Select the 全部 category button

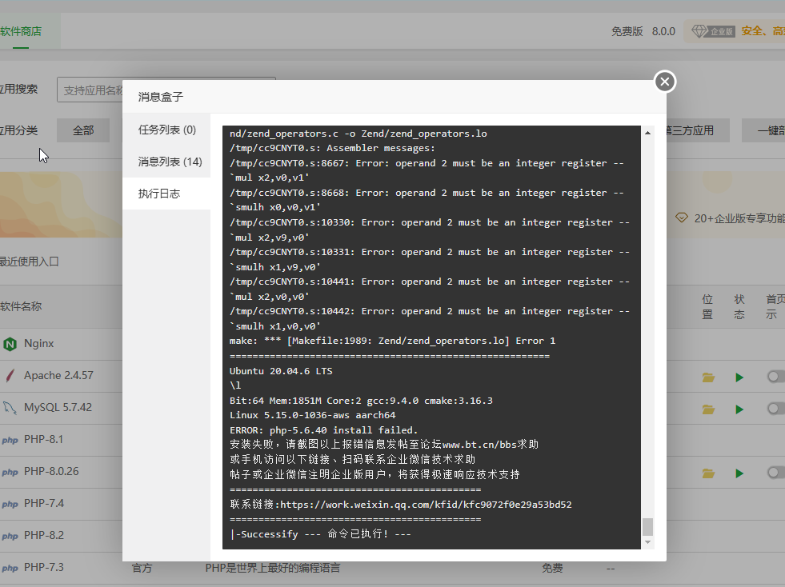pos(83,130)
